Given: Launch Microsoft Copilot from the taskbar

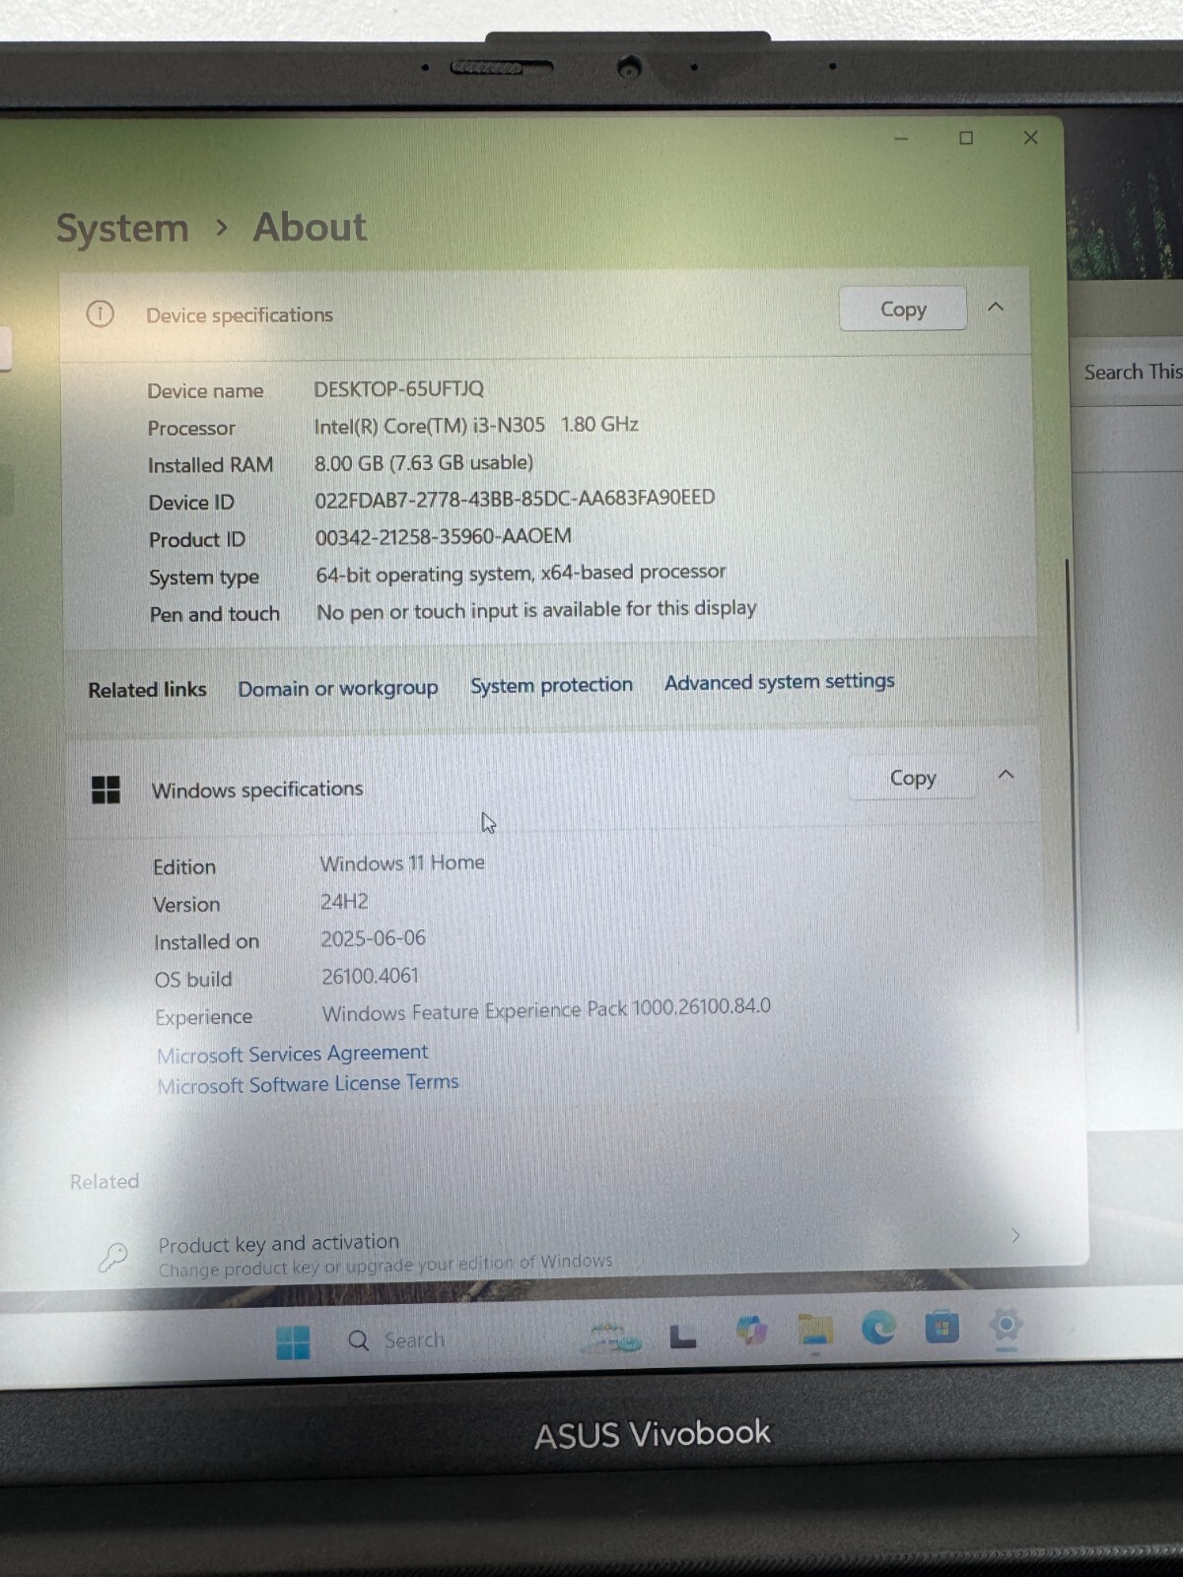Looking at the screenshot, I should [751, 1332].
